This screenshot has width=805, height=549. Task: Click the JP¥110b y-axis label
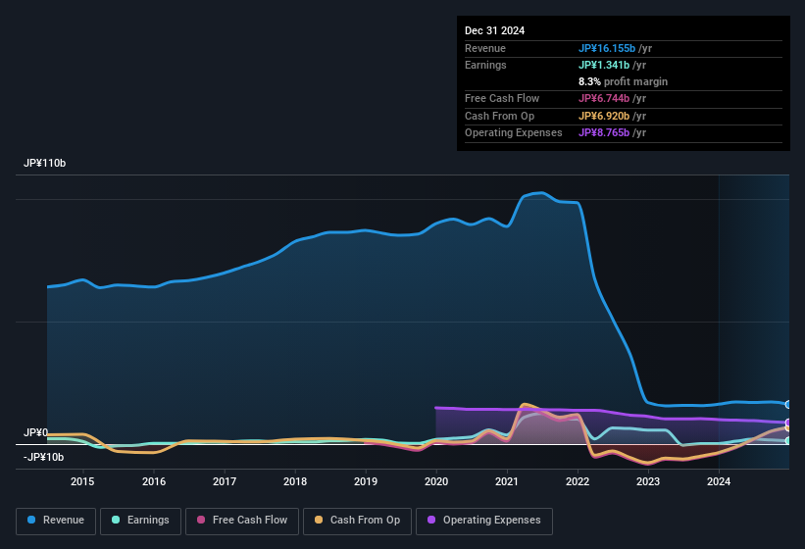click(x=45, y=163)
